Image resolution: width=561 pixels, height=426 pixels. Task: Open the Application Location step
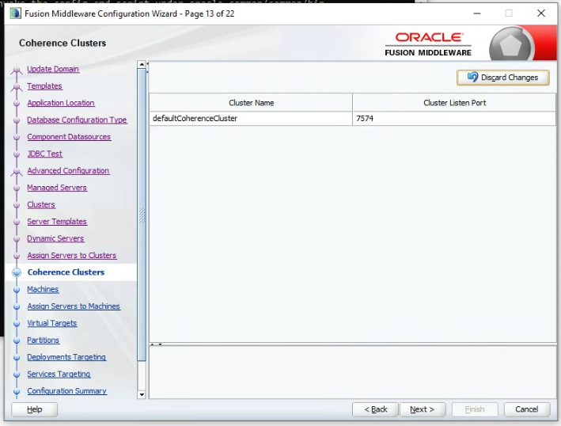pyautogui.click(x=61, y=103)
